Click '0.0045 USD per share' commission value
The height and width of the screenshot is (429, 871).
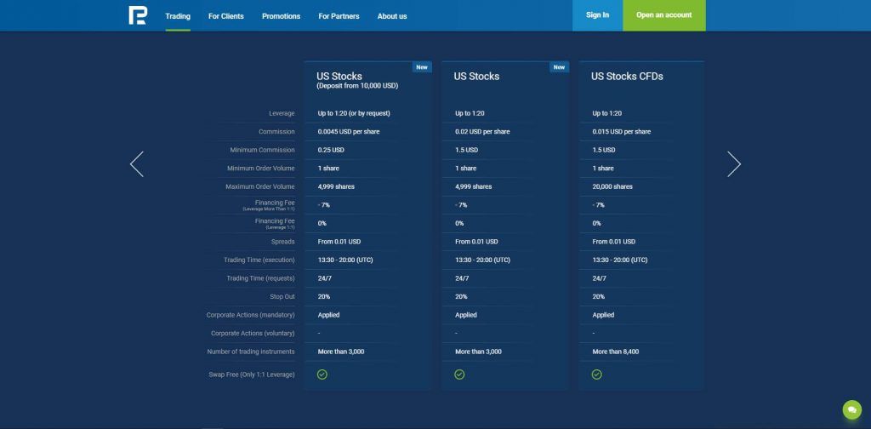point(349,132)
